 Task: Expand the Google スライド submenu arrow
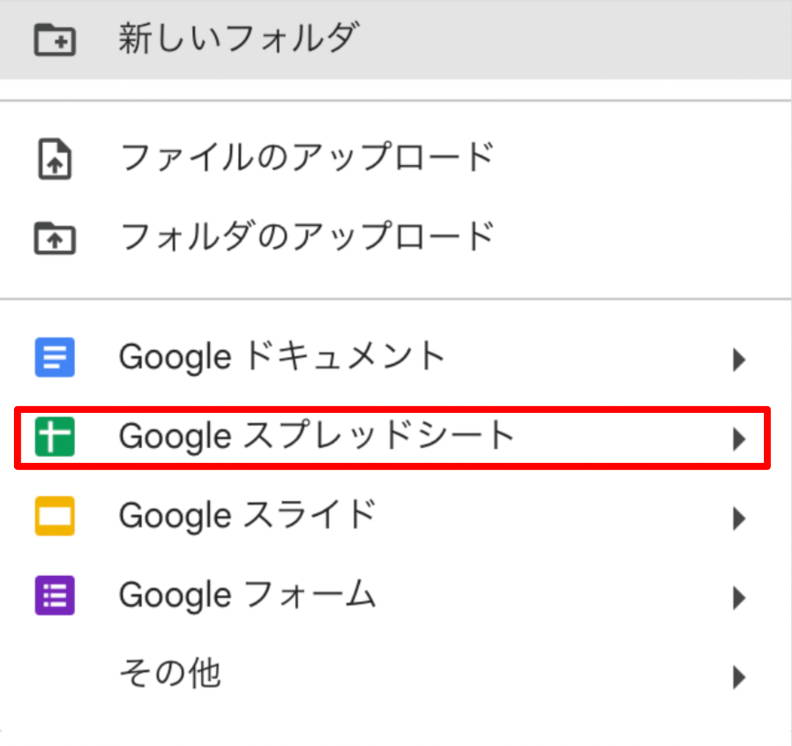pos(739,518)
